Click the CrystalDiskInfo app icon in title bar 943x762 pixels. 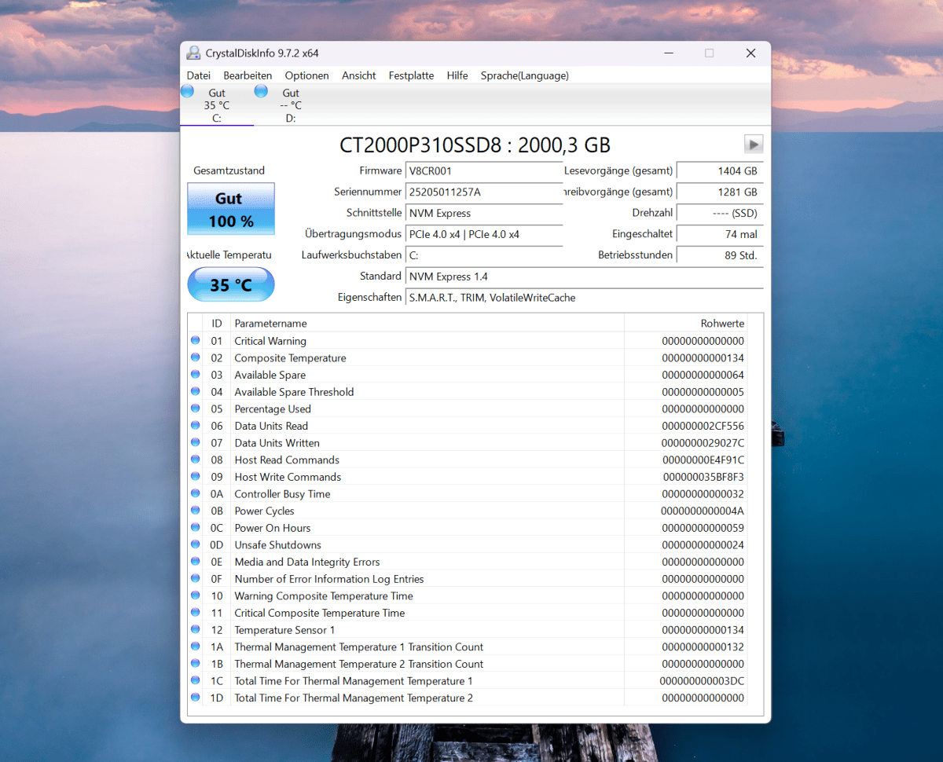point(193,53)
